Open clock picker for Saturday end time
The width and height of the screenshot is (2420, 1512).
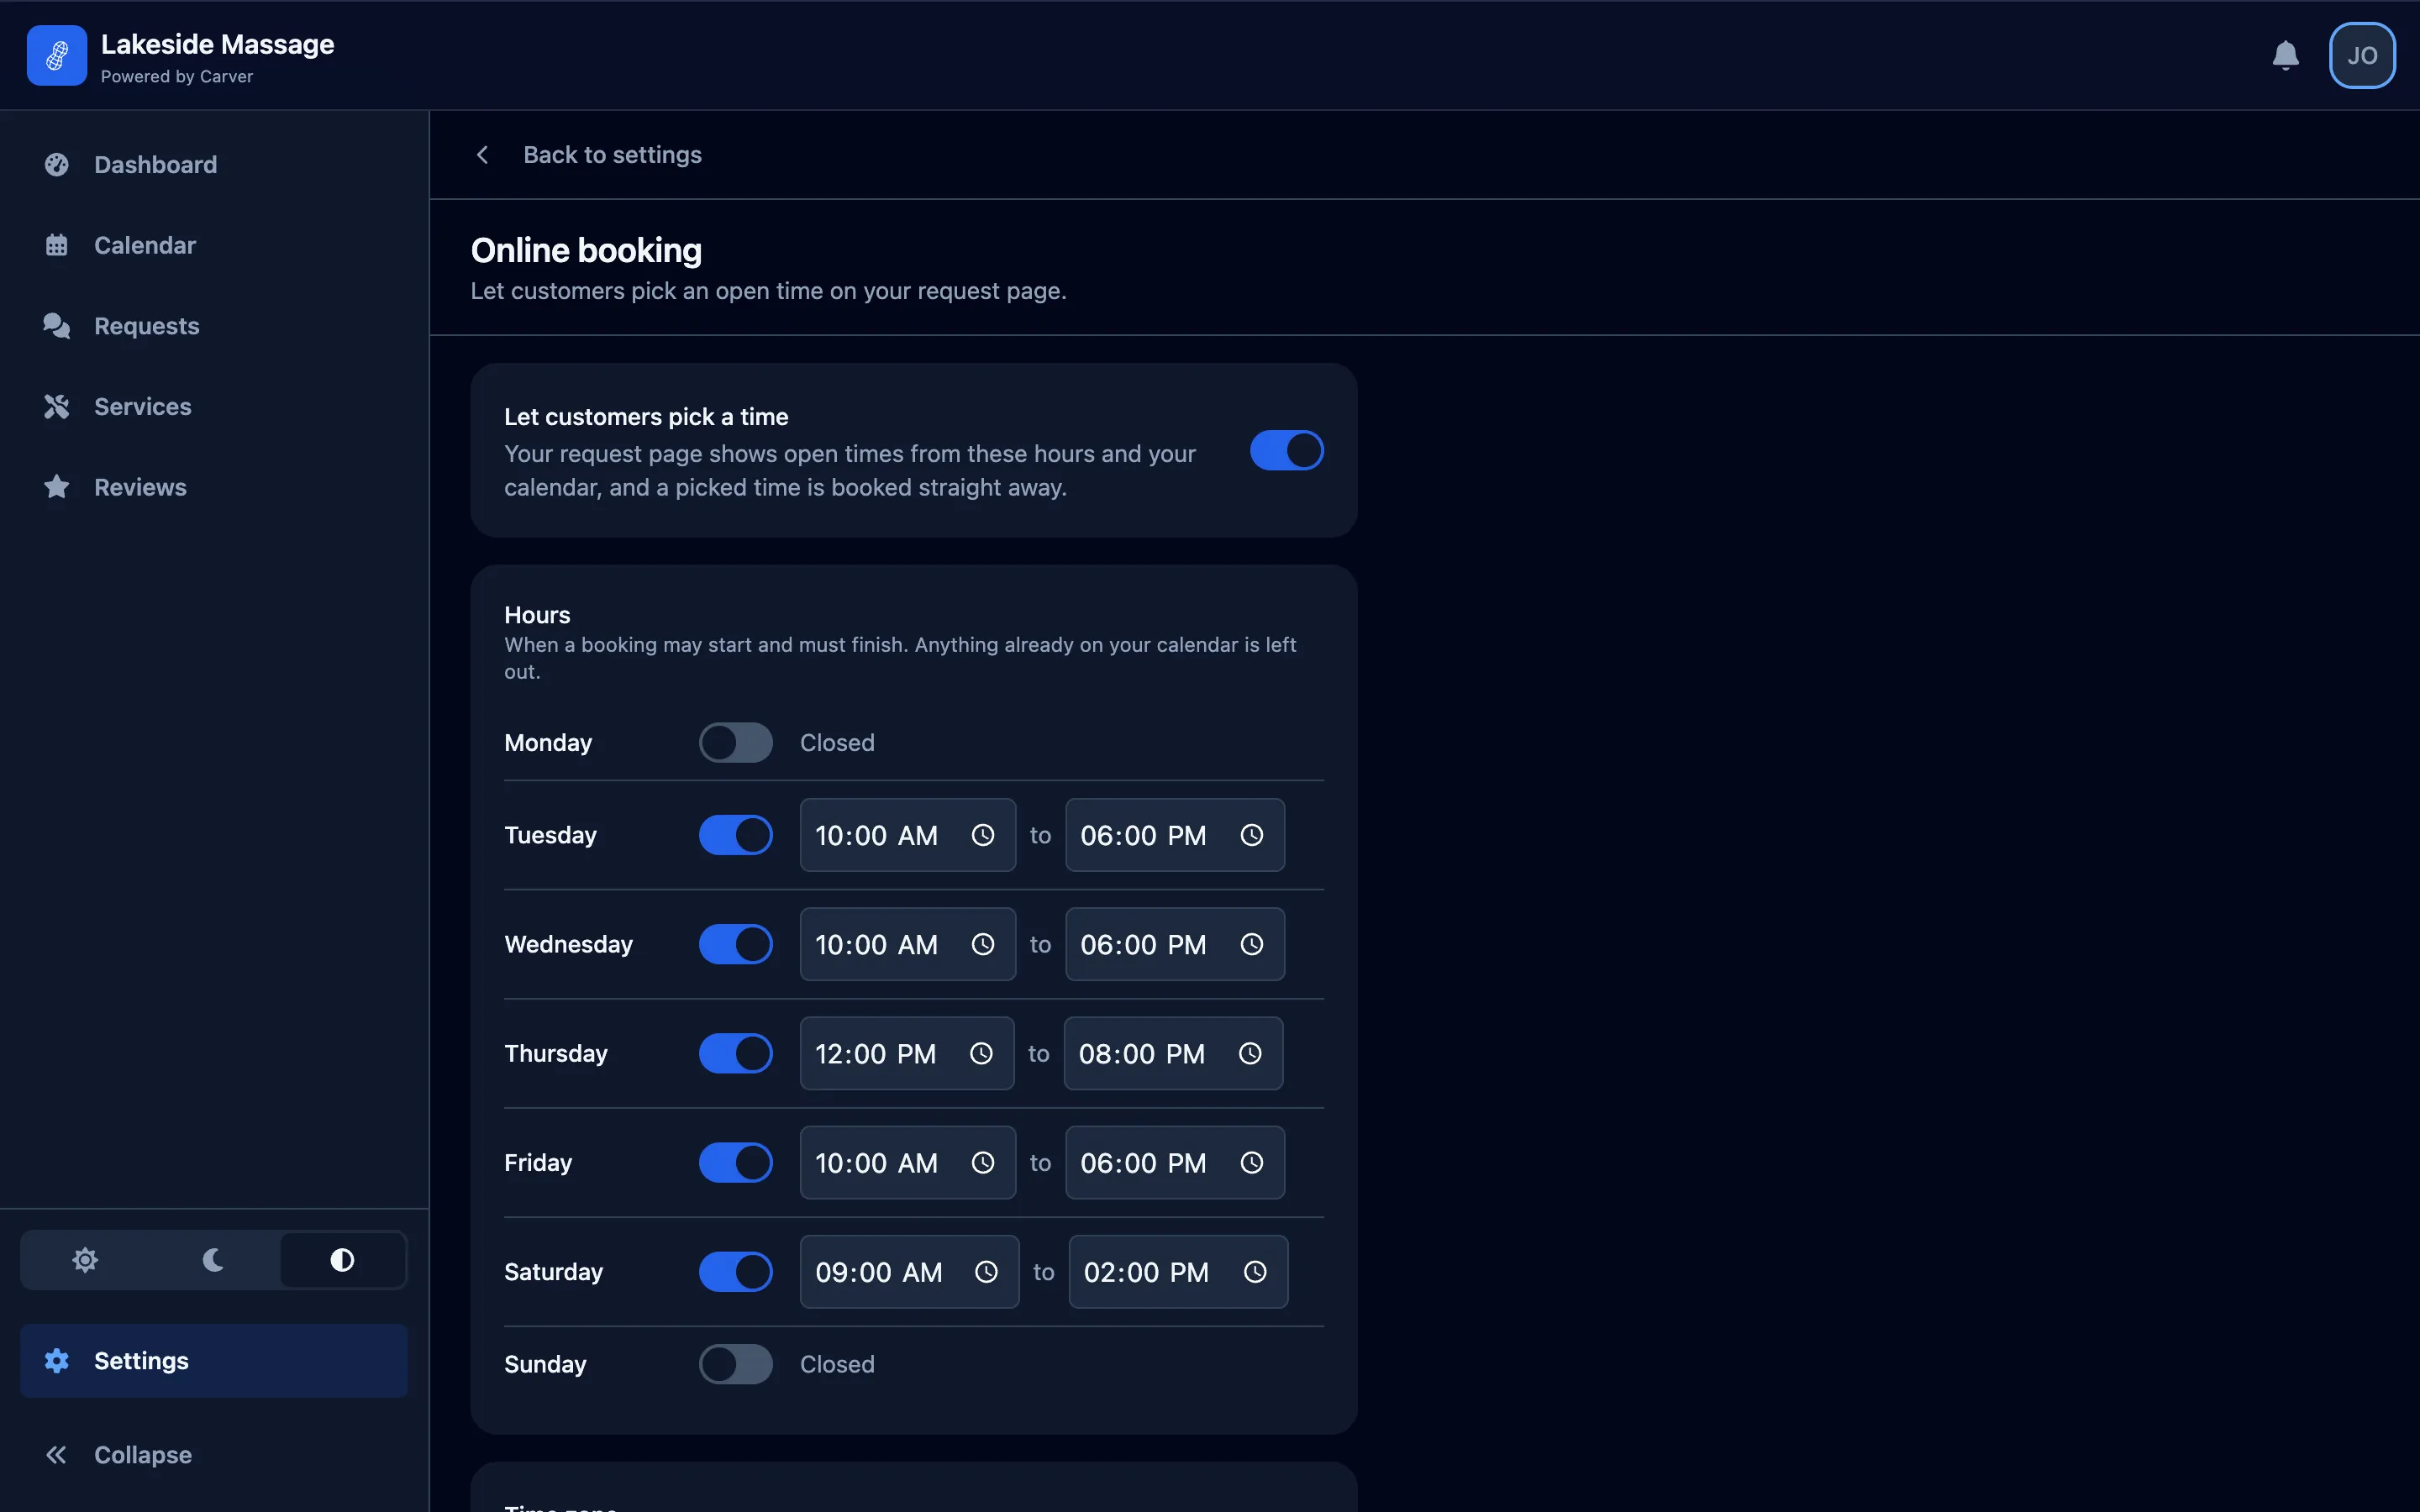coord(1255,1271)
